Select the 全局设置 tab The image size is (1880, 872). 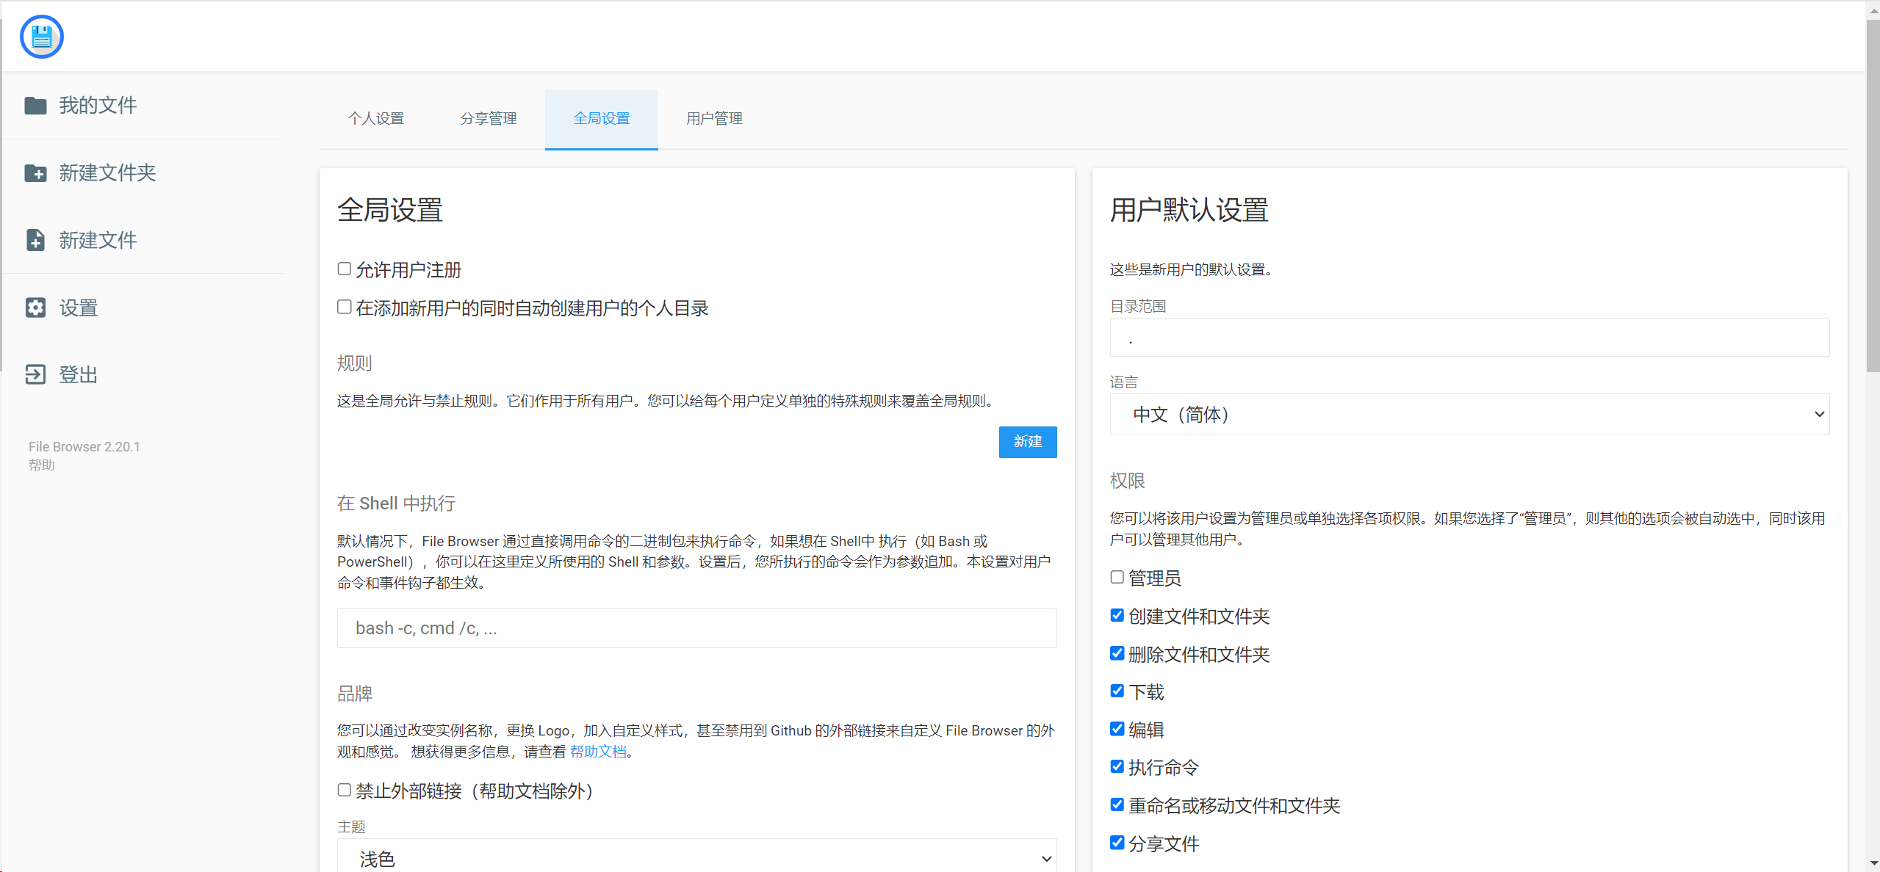(602, 119)
